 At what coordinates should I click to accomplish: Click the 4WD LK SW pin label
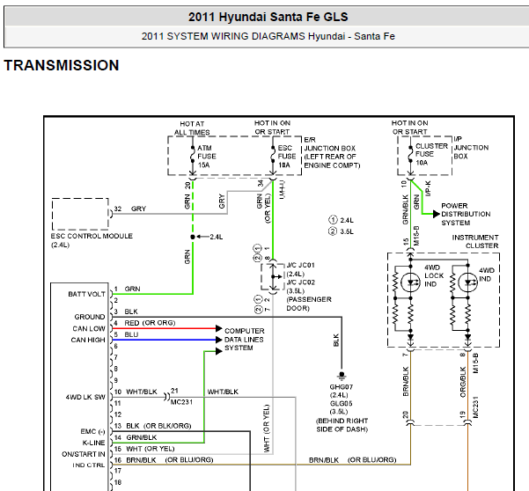click(85, 397)
